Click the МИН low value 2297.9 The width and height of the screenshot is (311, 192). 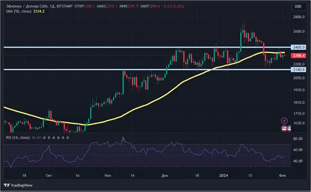click(133, 6)
